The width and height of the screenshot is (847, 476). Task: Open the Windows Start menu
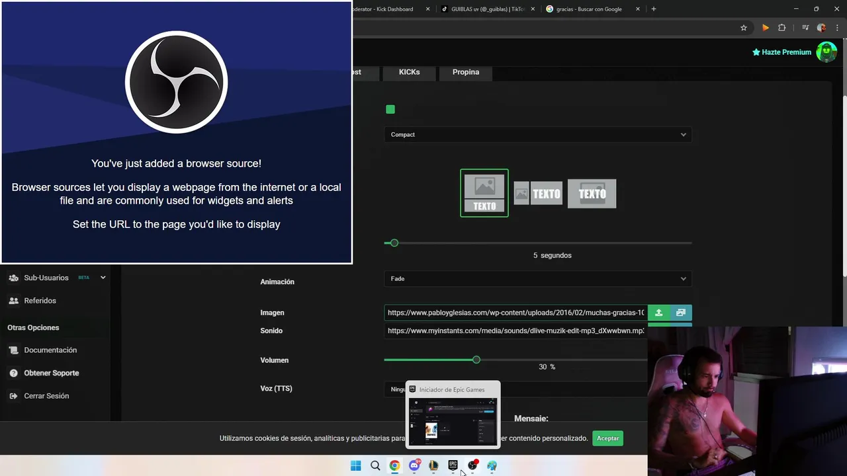coord(356,465)
